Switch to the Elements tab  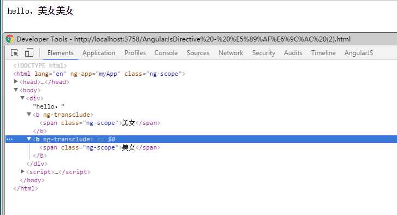click(x=61, y=53)
